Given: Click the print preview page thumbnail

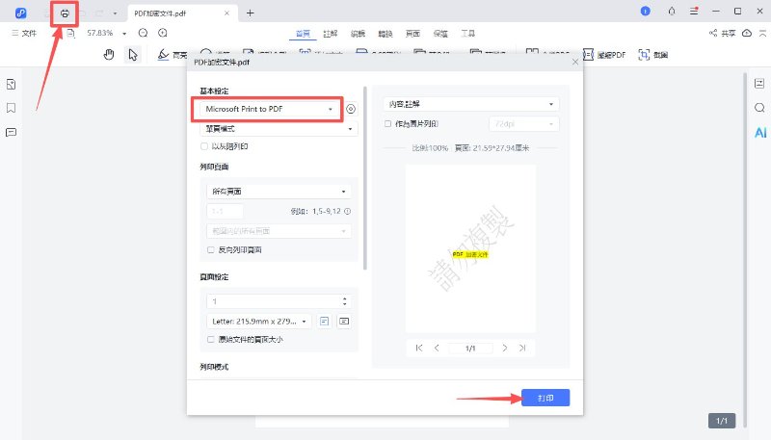Looking at the screenshot, I should (x=470, y=248).
